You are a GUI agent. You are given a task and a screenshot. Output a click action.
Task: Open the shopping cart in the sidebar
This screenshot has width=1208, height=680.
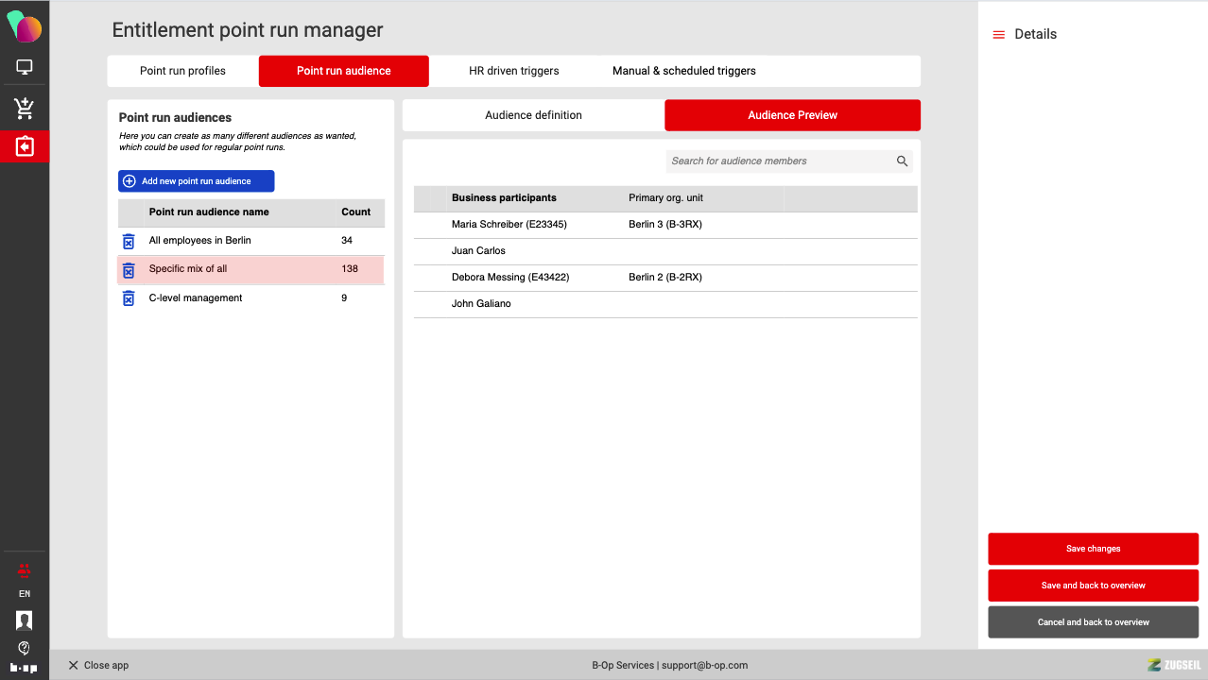tap(25, 109)
